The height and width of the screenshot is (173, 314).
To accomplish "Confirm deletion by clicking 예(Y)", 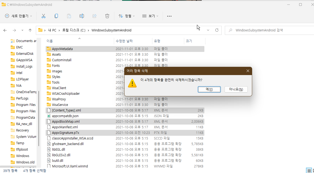I will 209,89.
